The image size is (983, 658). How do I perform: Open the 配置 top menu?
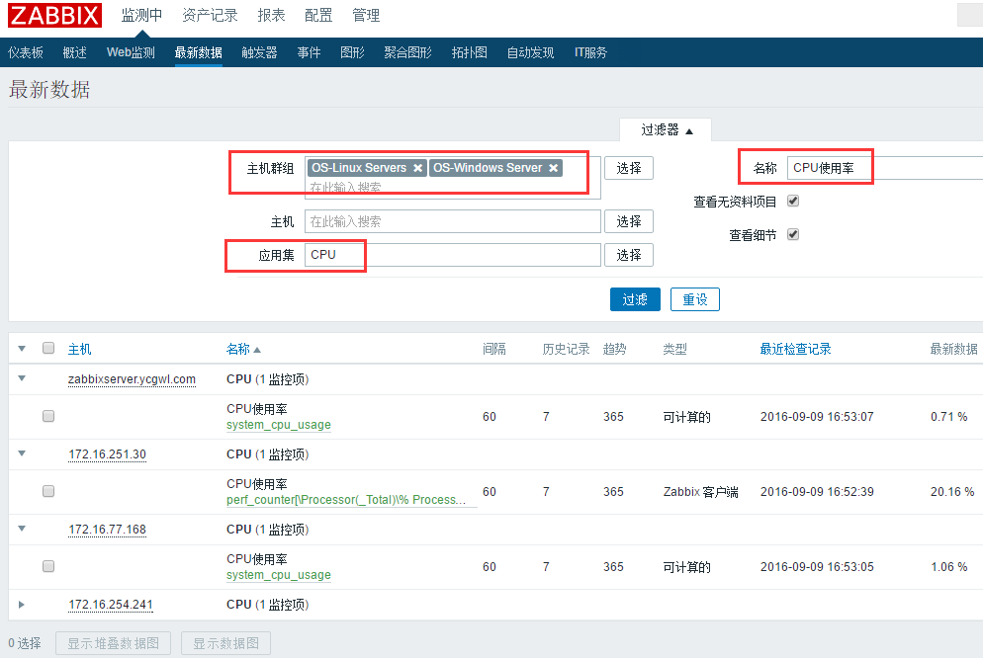coord(318,16)
